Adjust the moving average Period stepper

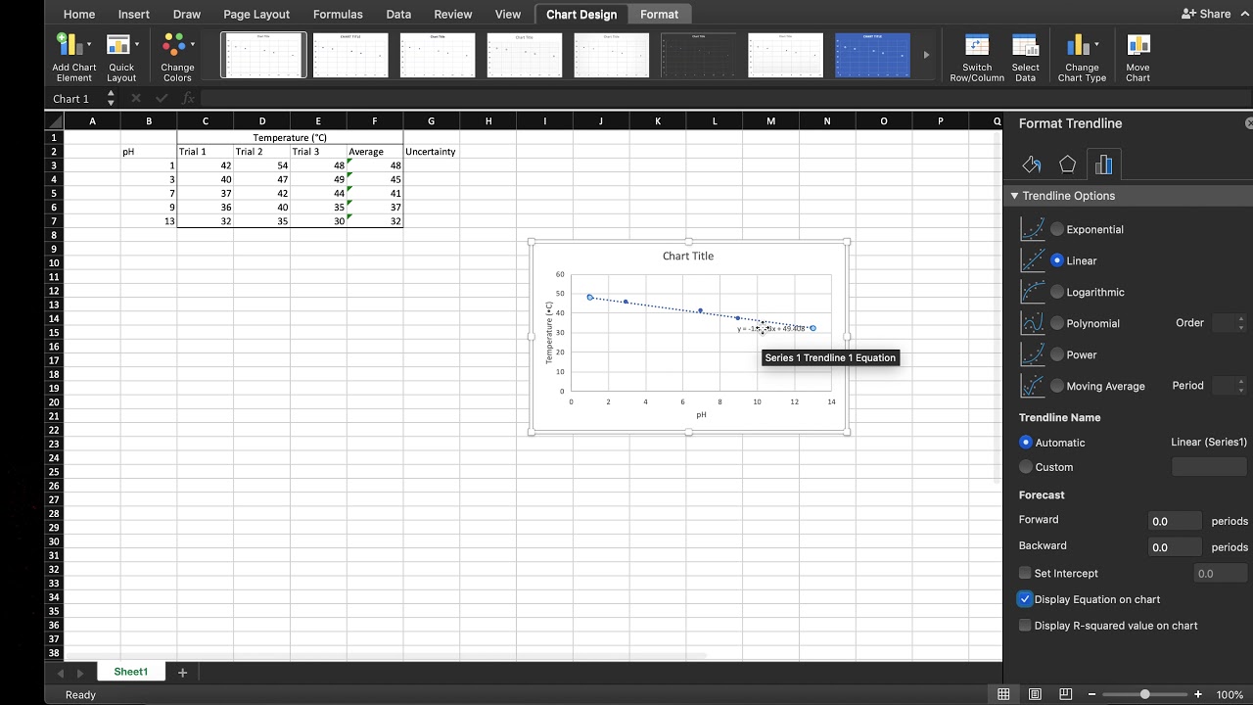1241,386
